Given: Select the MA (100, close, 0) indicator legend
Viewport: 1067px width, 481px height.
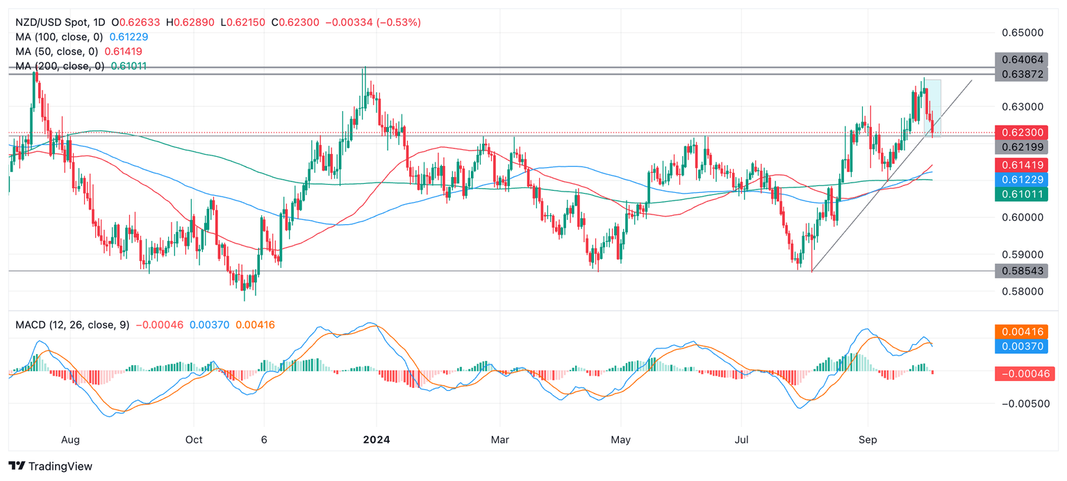Looking at the screenshot, I should 59,37.
